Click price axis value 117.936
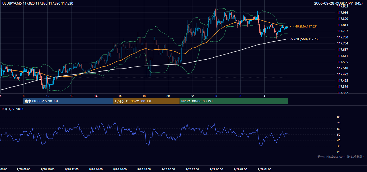Image resolution: width=367 pixels, height=172 pixels. coord(343,13)
